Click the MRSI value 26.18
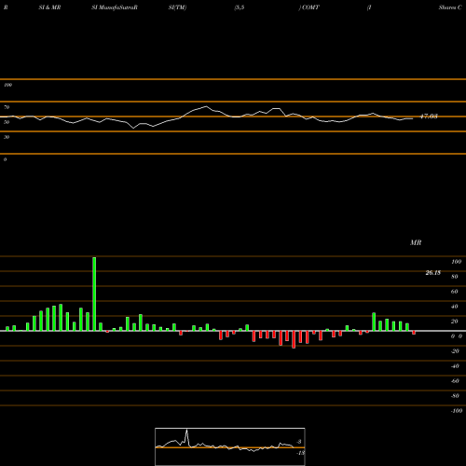The image size is (466, 466). (433, 273)
